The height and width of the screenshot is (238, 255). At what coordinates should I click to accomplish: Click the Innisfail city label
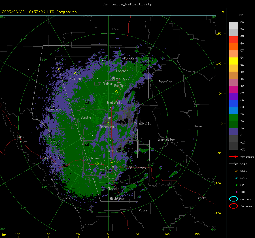coord(114,102)
